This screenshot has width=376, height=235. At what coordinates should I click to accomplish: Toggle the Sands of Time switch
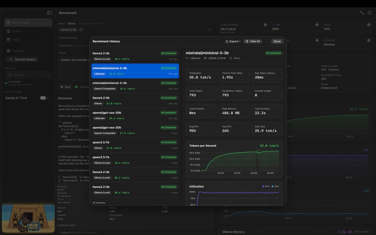43,98
